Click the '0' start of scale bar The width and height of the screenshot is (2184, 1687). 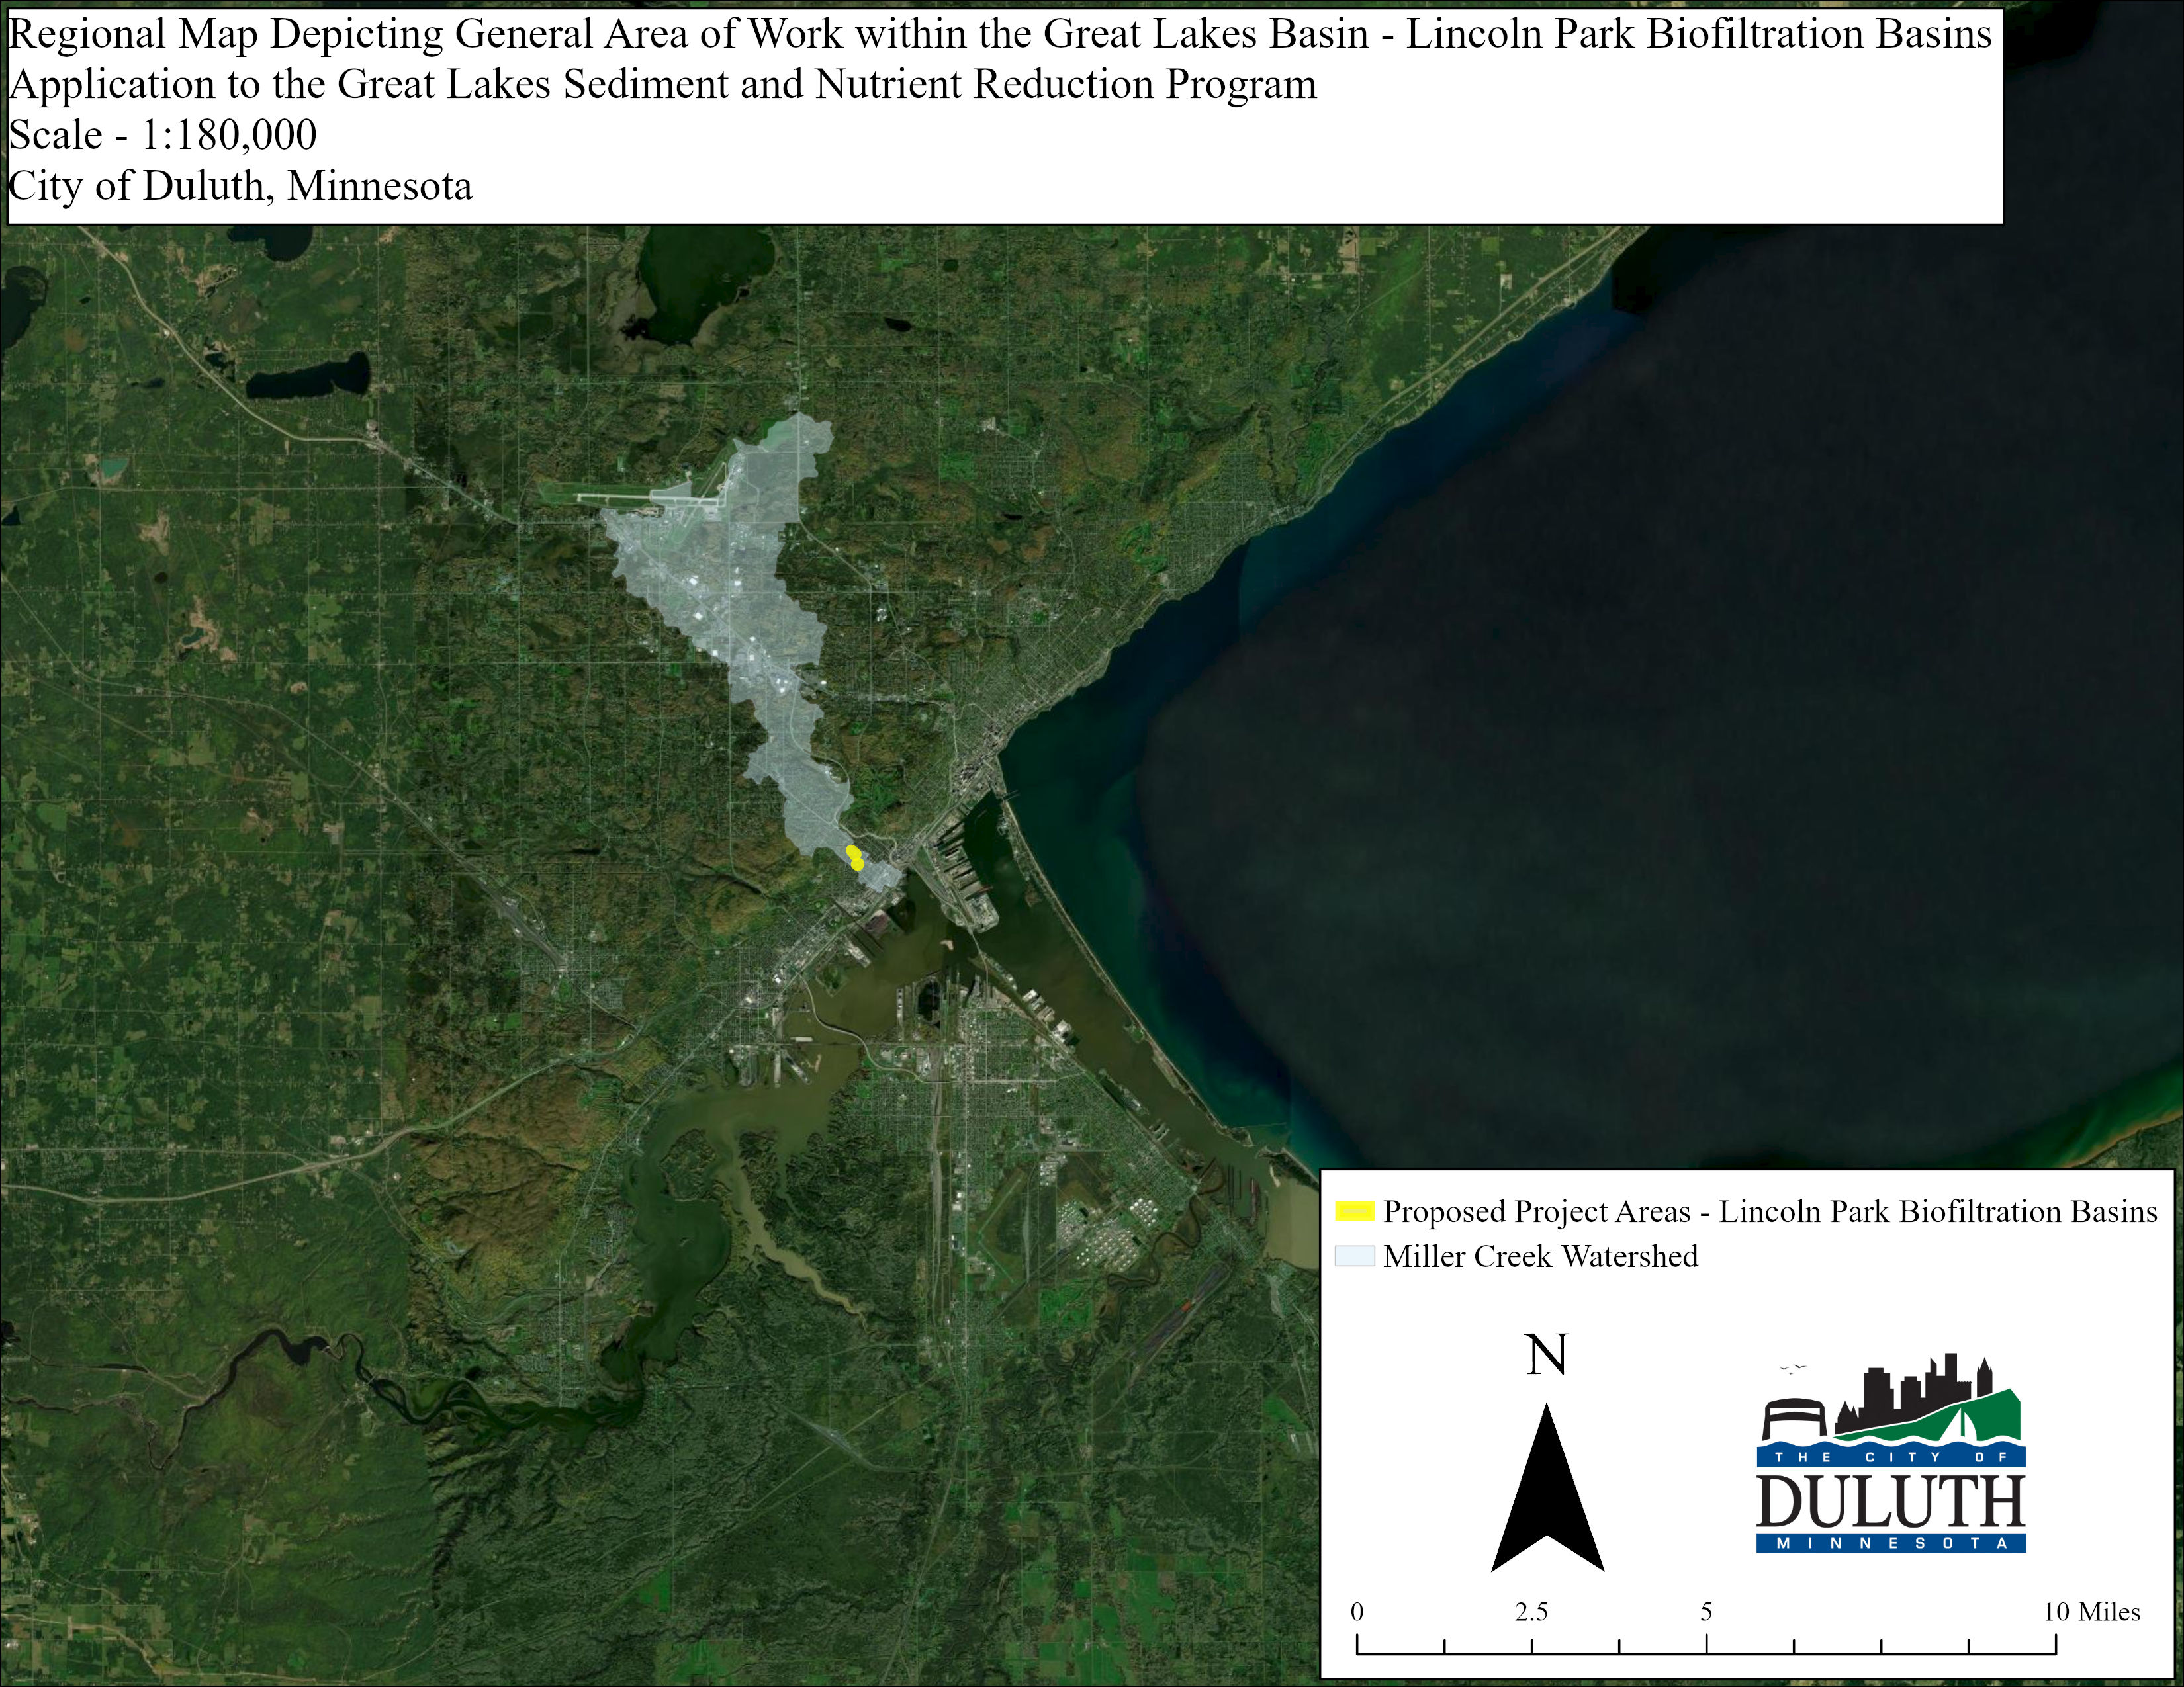click(x=1357, y=1612)
